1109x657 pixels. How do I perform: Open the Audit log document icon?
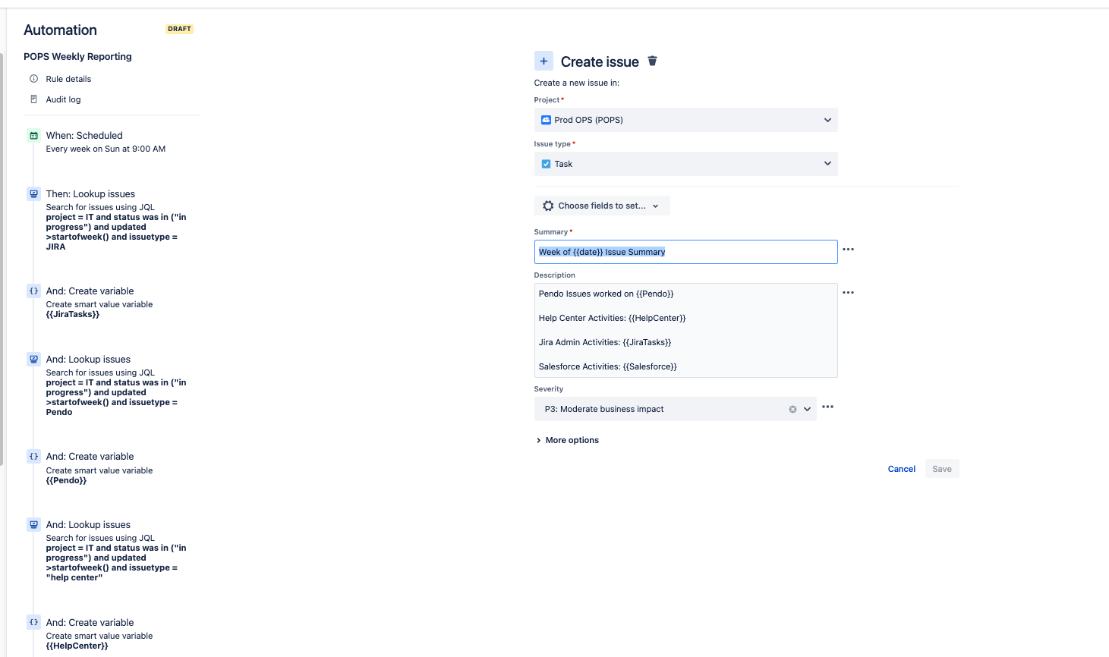tap(33, 99)
